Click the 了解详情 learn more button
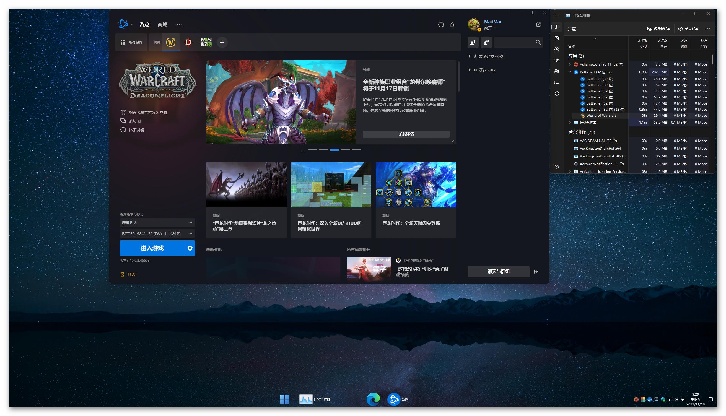Screen dimensions: 726x416 [406, 134]
